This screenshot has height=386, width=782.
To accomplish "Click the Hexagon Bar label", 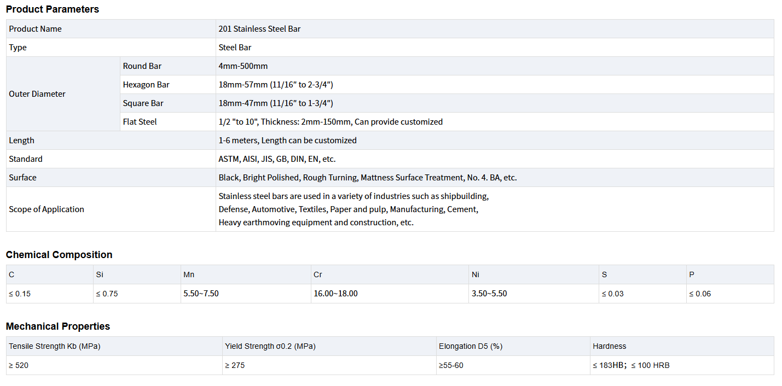I will tap(146, 85).
